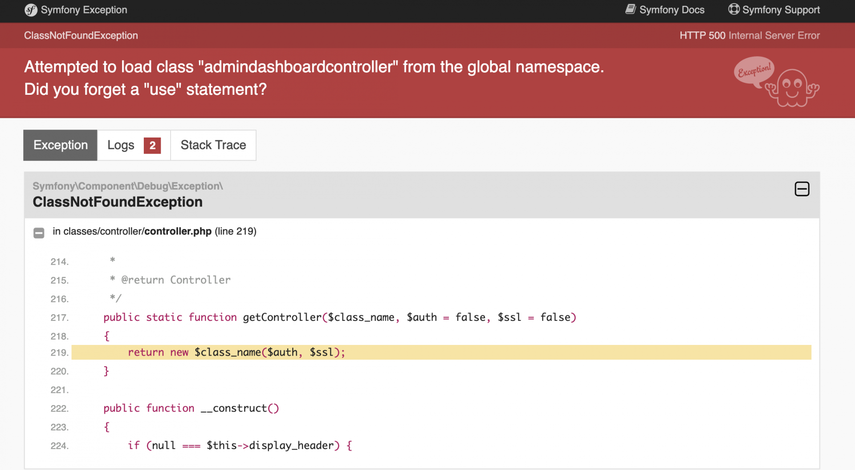Image resolution: width=855 pixels, height=470 pixels.
Task: Click the HTTP 500 Internal Server Error status
Action: click(749, 36)
